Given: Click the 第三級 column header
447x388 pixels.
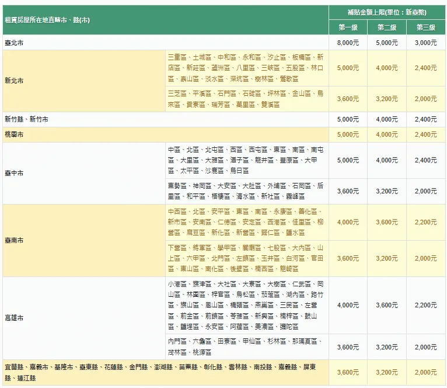Looking at the screenshot, I should pos(425,27).
